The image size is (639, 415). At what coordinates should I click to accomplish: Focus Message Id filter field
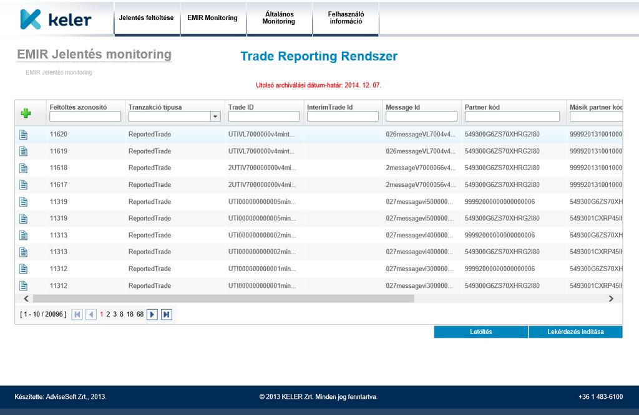tap(421, 117)
